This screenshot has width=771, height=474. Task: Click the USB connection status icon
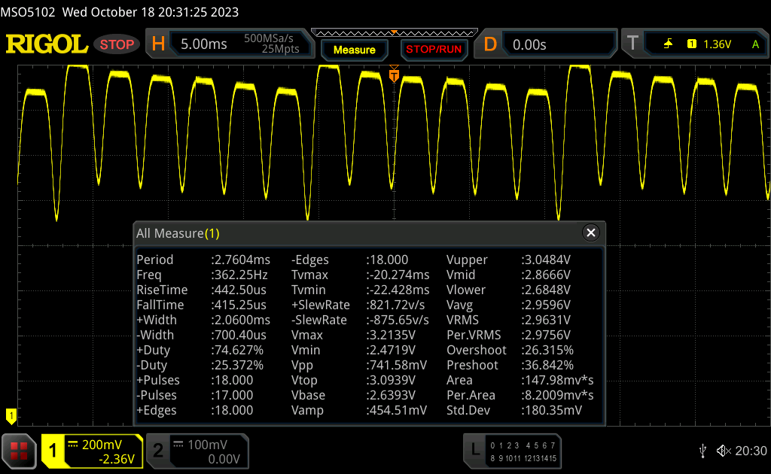point(702,451)
